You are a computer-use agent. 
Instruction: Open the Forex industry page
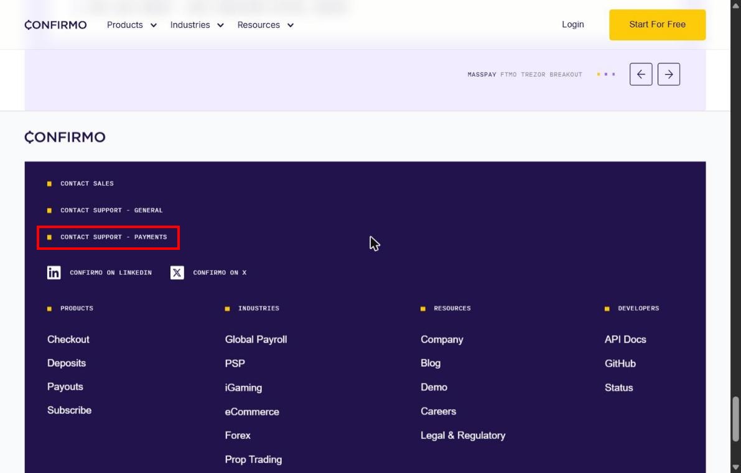[x=238, y=435]
